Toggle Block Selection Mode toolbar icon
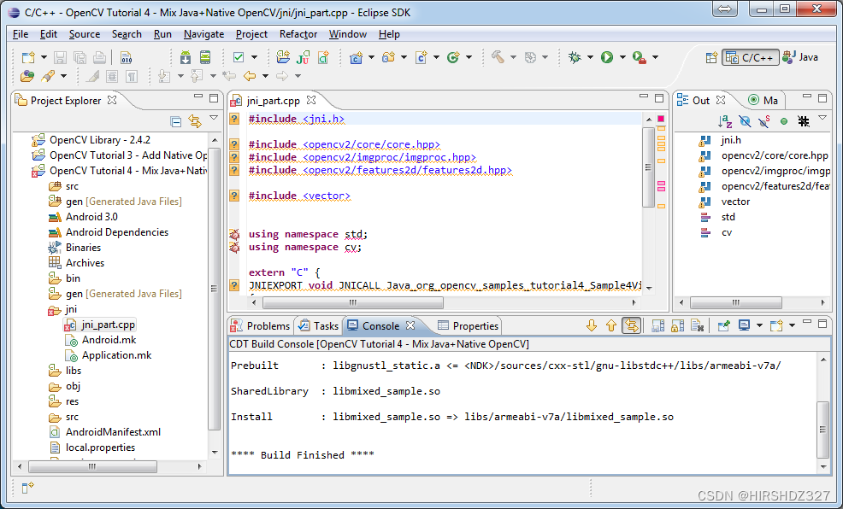 click(112, 76)
